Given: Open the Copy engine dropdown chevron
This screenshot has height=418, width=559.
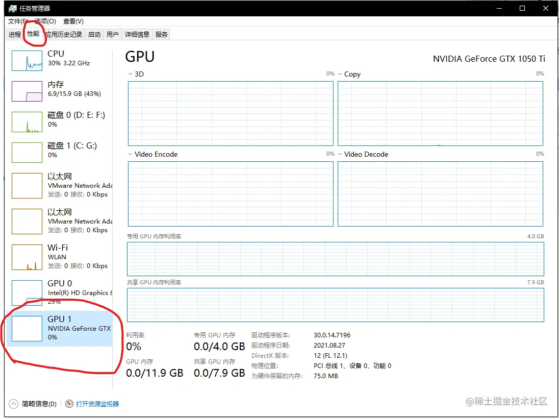Looking at the screenshot, I should click(x=340, y=74).
